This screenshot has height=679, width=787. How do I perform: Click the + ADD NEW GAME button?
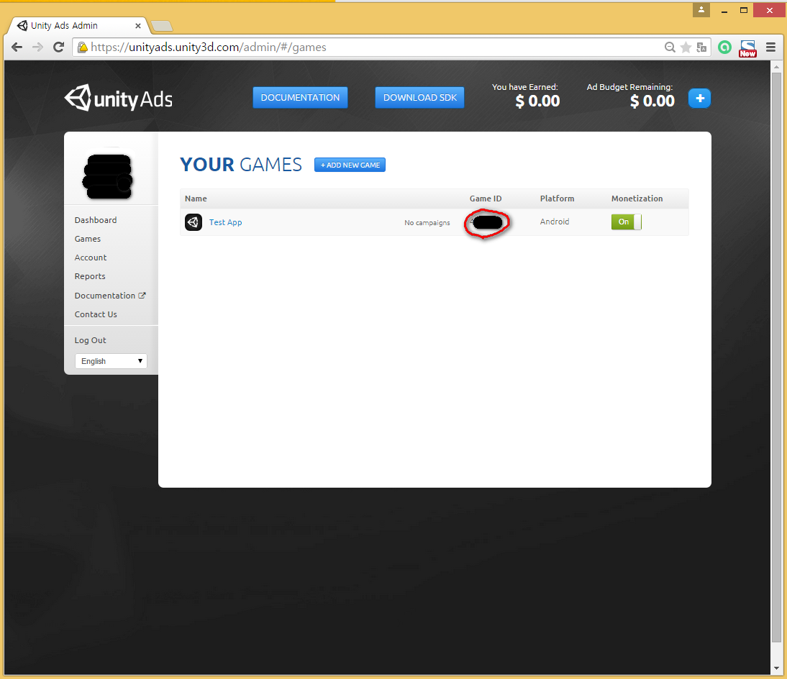coord(350,165)
